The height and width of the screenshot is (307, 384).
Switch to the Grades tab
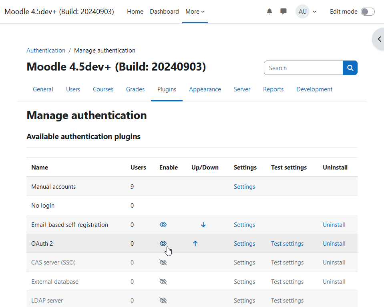click(x=135, y=89)
